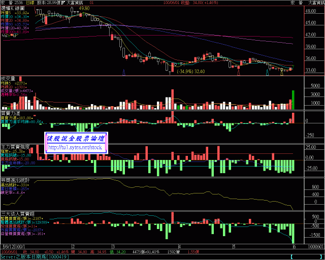Click the cyan triangle marker under the candles
Screen dimensions: 325x260
(x=267, y=72)
